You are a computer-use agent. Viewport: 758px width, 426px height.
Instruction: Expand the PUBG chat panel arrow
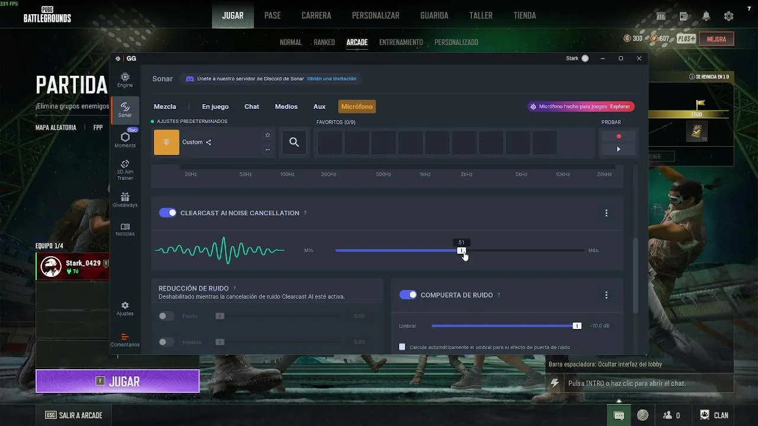(619, 401)
